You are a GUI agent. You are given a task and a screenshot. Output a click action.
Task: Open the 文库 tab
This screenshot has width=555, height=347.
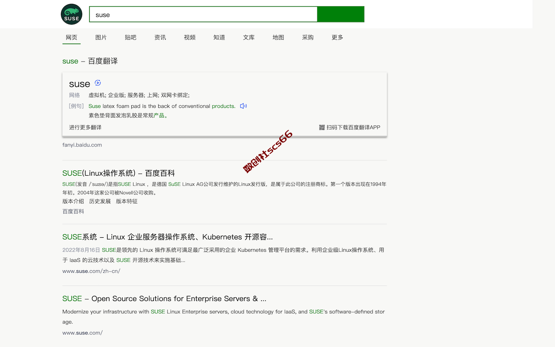click(x=249, y=37)
